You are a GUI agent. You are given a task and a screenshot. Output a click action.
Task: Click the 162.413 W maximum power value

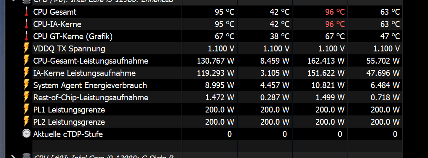[x=326, y=61]
